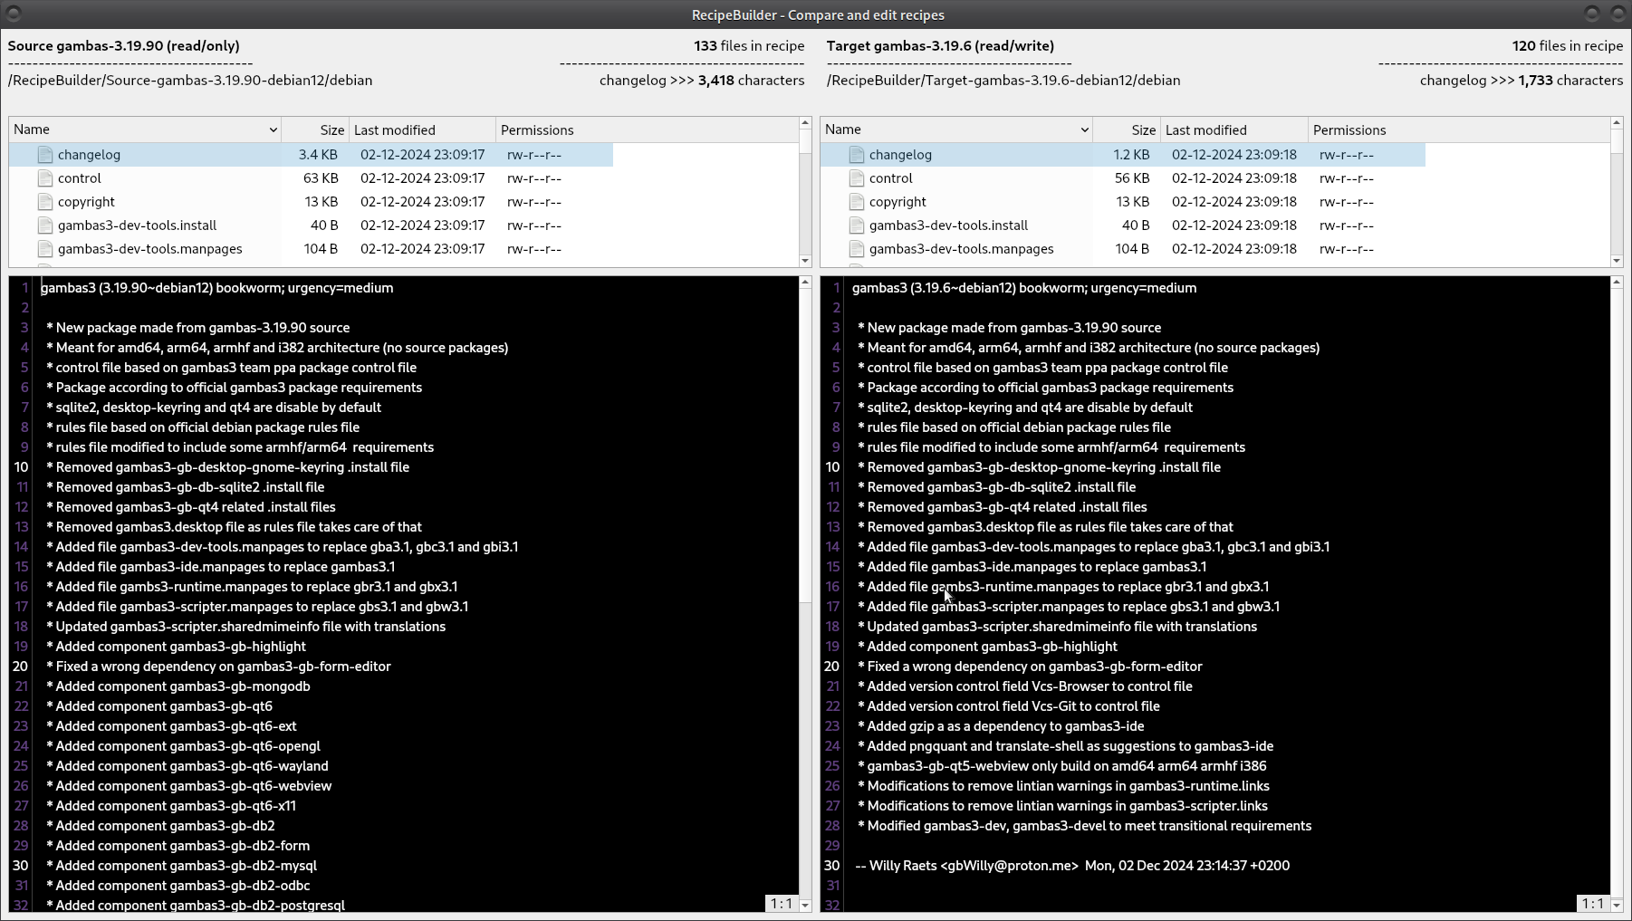This screenshot has width=1632, height=921.
Task: Click Source header Source gambas-3.19.90 (read/only)
Action: pos(124,45)
